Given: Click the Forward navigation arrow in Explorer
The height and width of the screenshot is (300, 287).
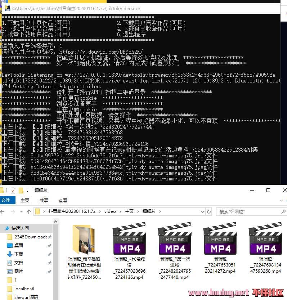Looking at the screenshot, I should point(13,212).
